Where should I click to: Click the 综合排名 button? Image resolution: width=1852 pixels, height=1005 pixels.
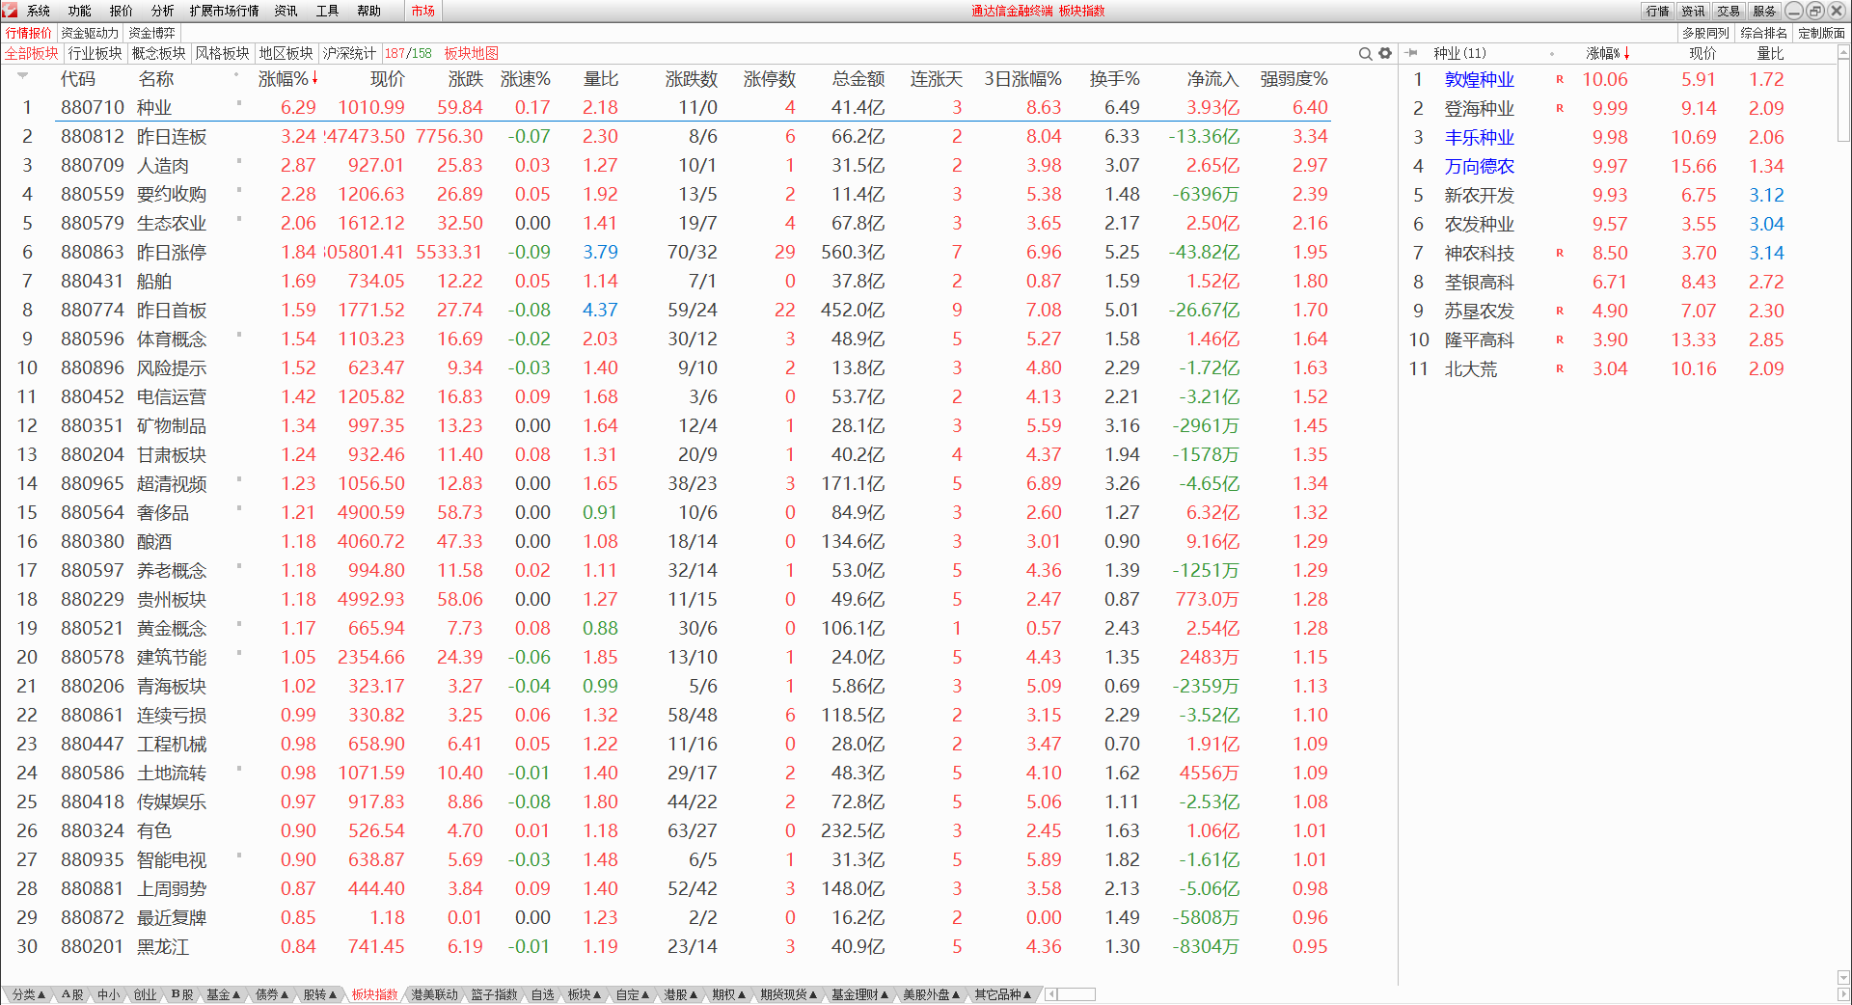tap(1764, 33)
